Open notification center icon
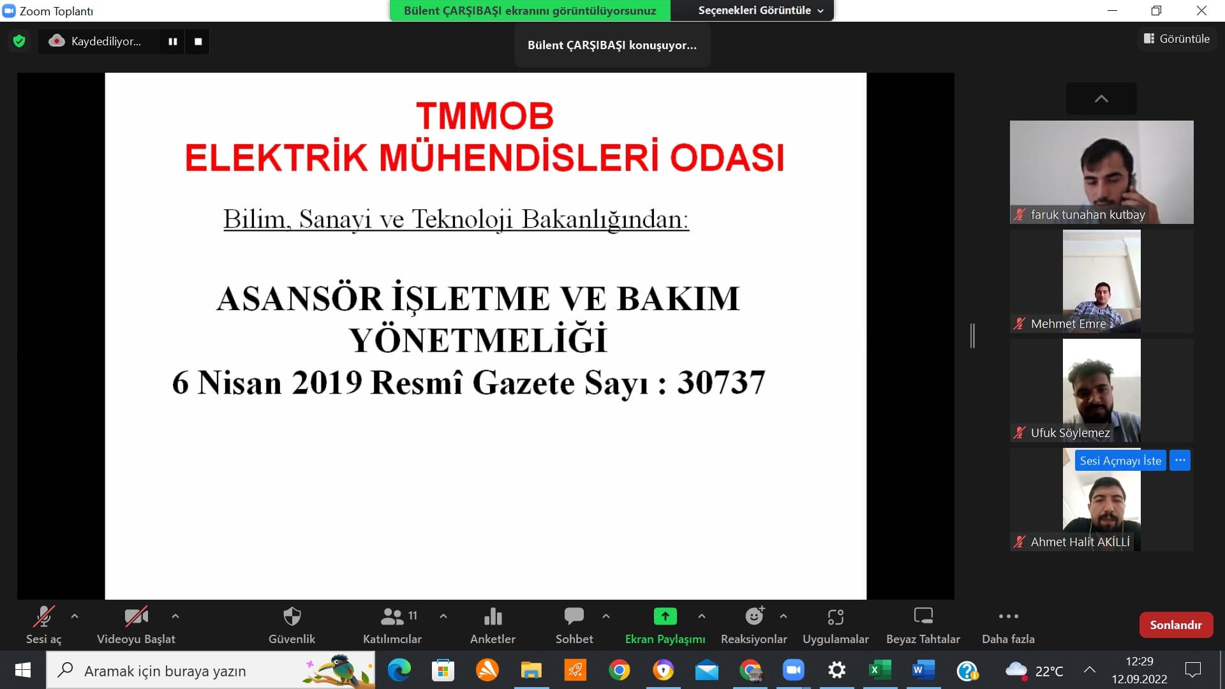 pyautogui.click(x=1192, y=670)
